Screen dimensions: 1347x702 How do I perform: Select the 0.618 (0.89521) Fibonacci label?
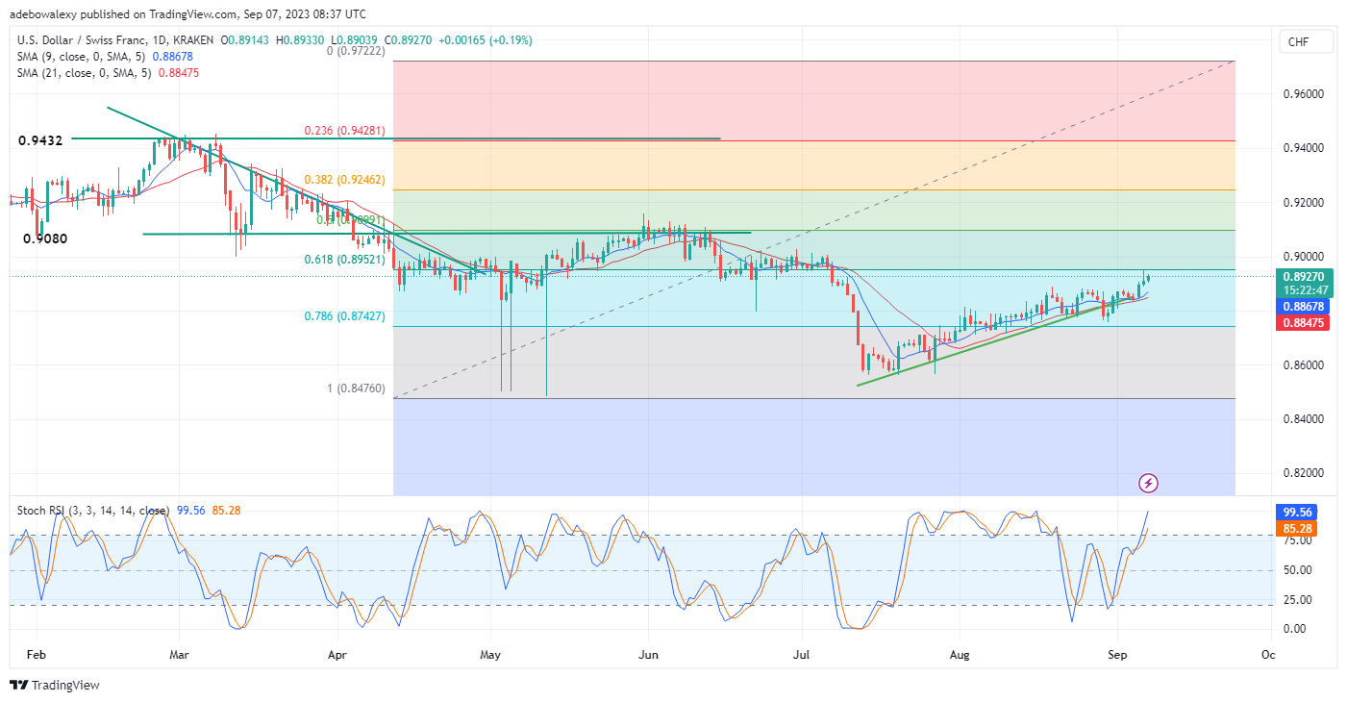345,260
